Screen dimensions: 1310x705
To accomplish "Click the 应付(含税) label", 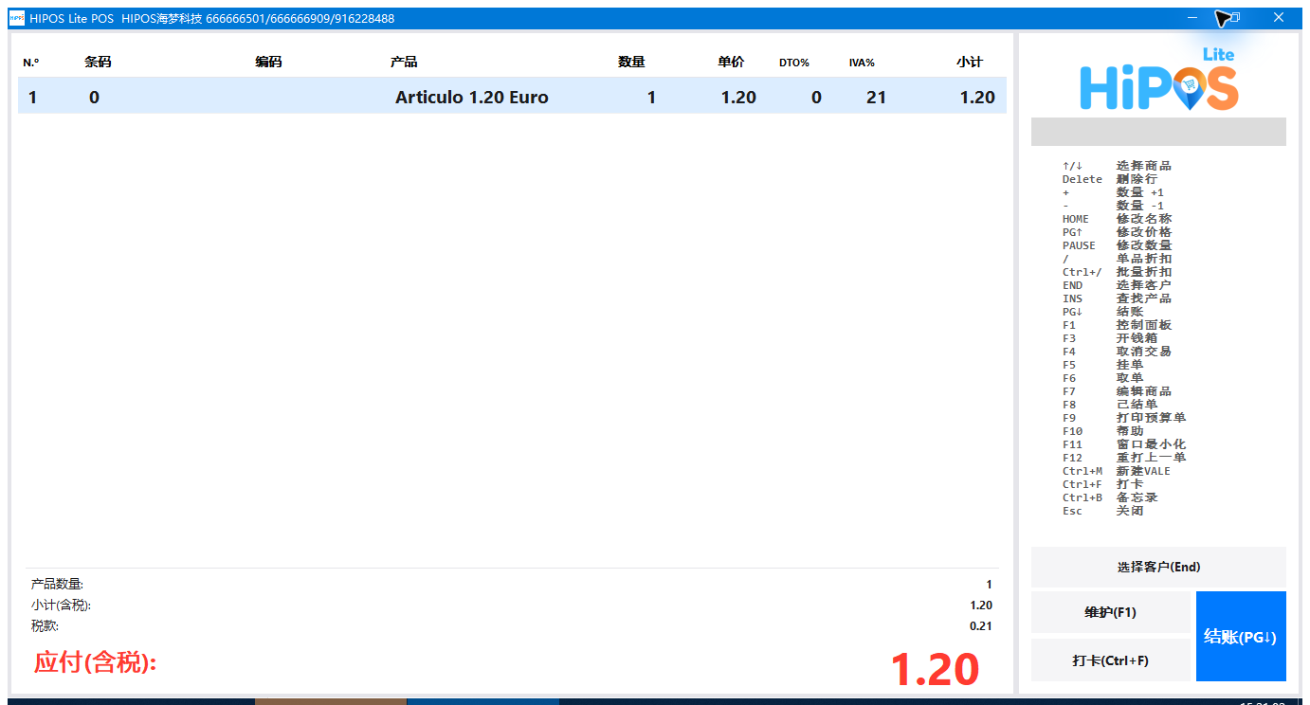I will (x=95, y=662).
